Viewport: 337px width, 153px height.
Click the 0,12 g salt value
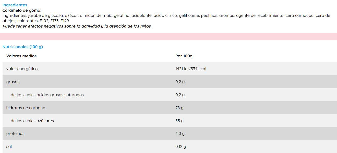point(181,147)
